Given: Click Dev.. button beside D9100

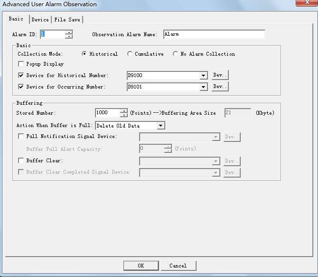Looking at the screenshot, I should (220, 75).
